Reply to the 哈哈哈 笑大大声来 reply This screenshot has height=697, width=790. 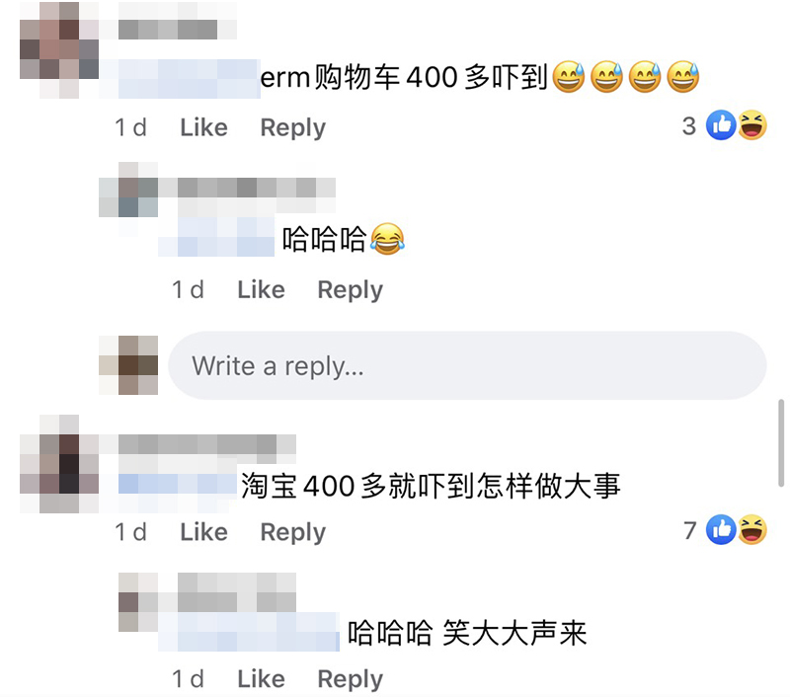tap(351, 679)
